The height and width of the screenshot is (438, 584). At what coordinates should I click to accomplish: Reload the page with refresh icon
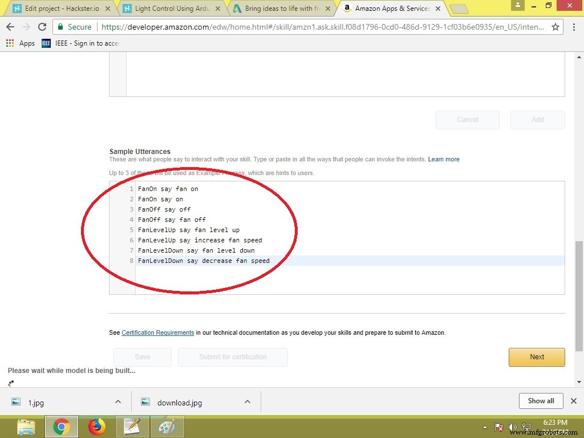pos(42,27)
